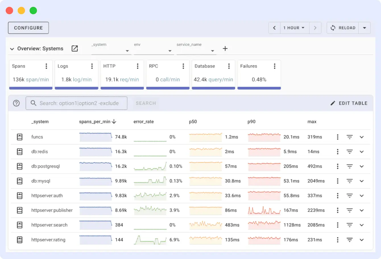Viewport: 381px width, 259px height.
Task: Sort by the error_rate column header
Action: click(x=144, y=122)
